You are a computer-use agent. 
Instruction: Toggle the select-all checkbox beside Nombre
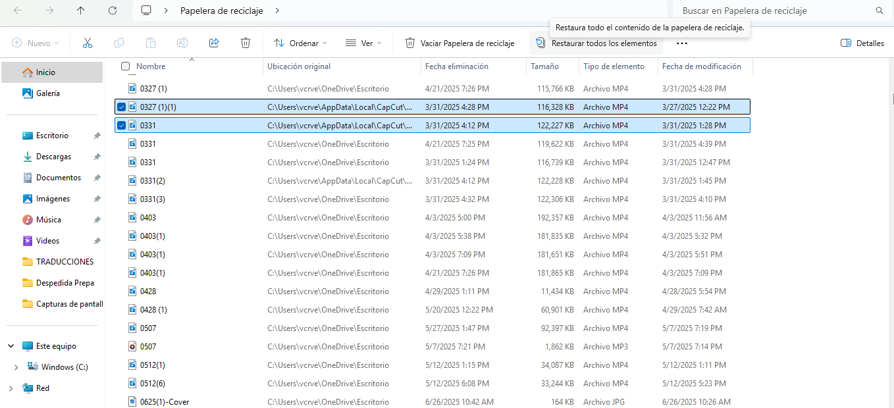(125, 66)
